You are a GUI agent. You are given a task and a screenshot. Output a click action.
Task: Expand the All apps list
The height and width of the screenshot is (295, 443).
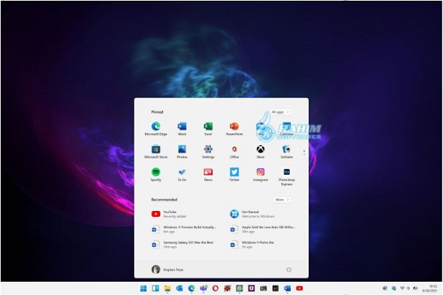(x=279, y=112)
